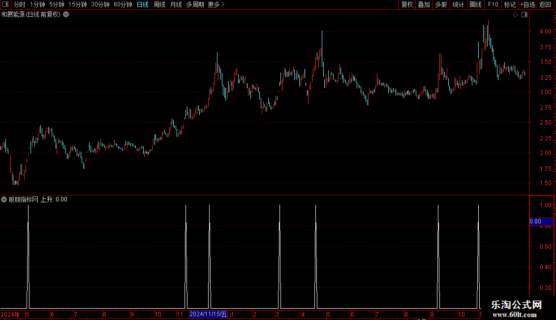Click the panel layout icon at top-left
Viewport: 556px width, 320px height.
5,4
